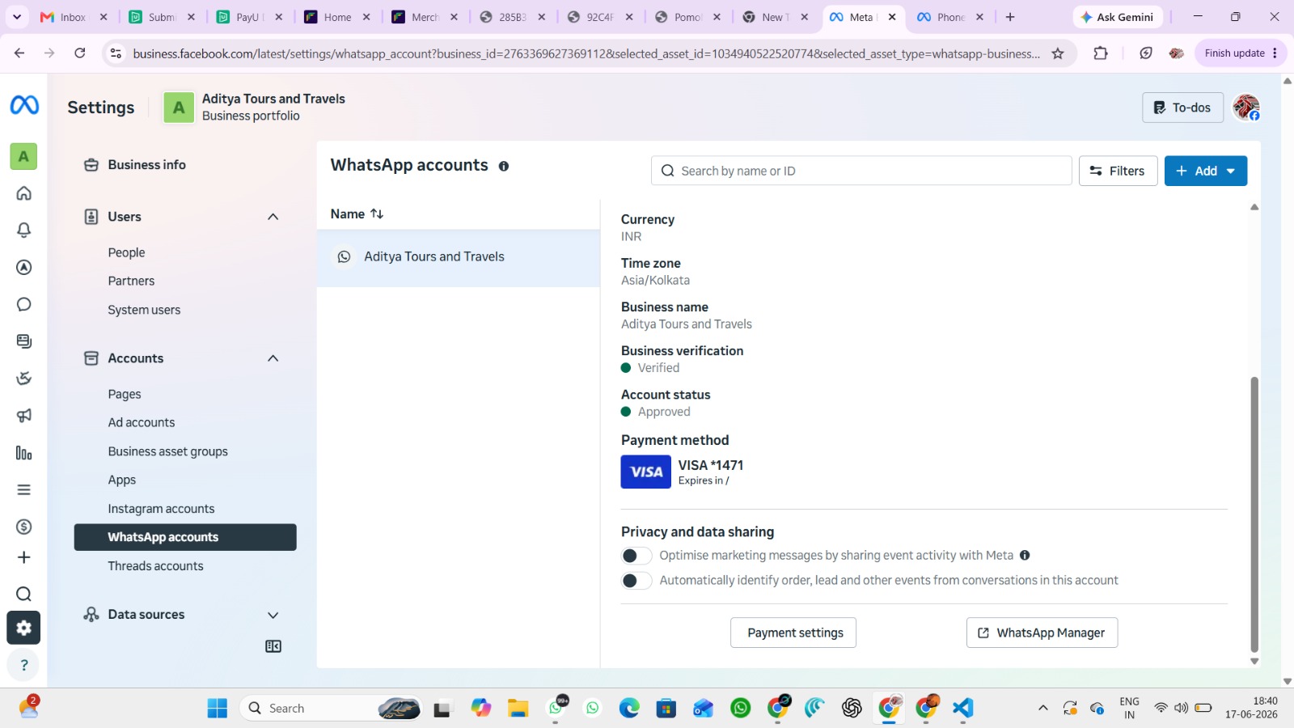This screenshot has width=1294, height=728.
Task: Collapse the Accounts section
Action: pyautogui.click(x=273, y=358)
